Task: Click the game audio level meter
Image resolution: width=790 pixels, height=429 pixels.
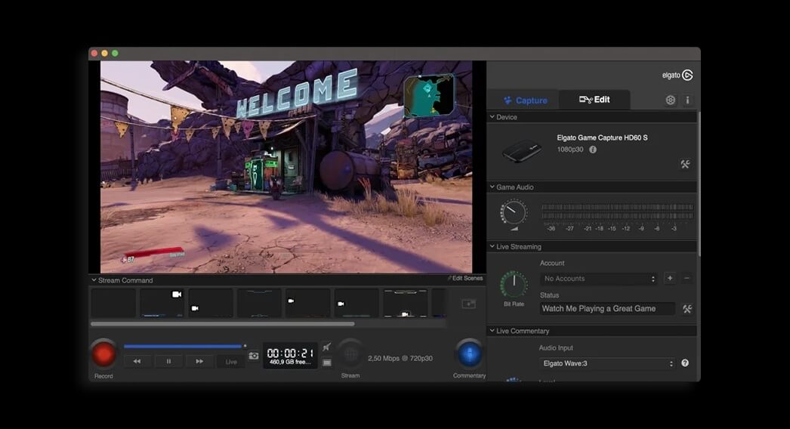Action: coord(617,211)
